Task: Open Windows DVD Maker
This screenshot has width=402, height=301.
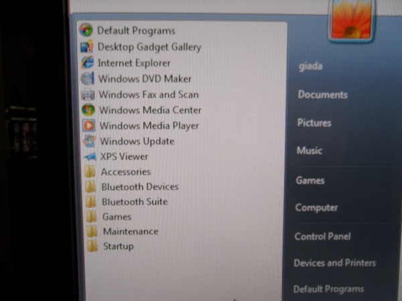Action: pyautogui.click(x=145, y=79)
